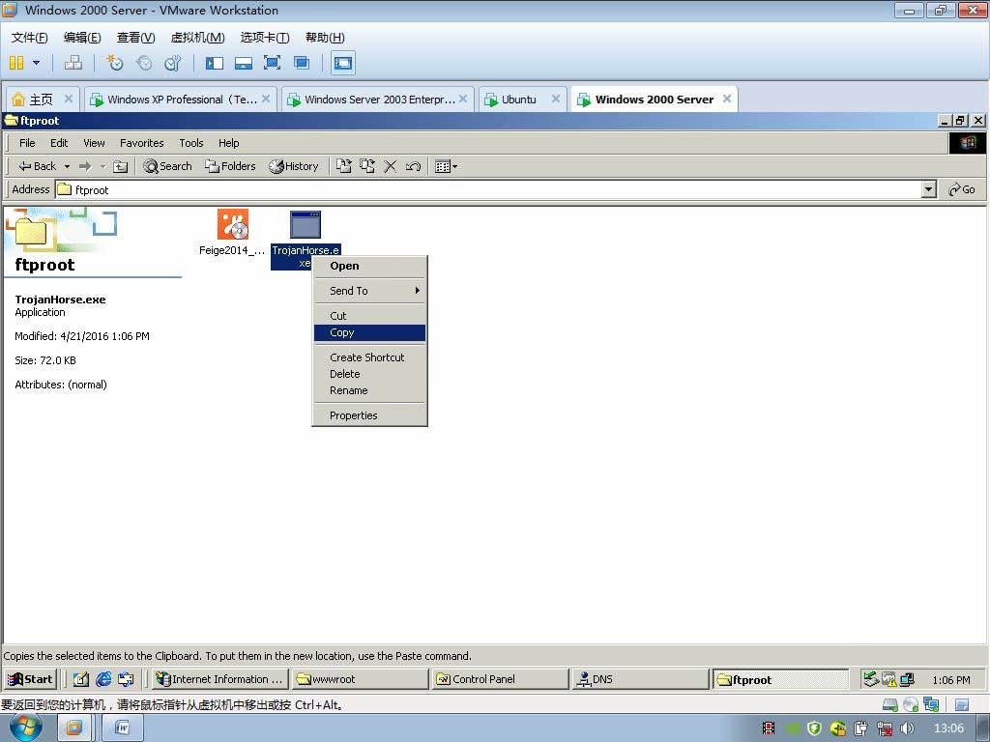Click the Send Ctrl+Alt+Del toolbar icon
This screenshot has height=742, width=990.
pos(73,63)
